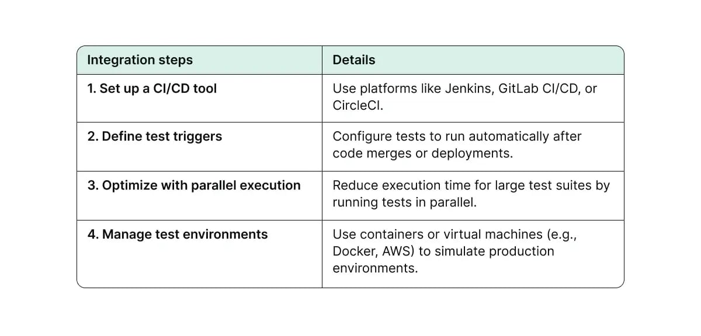Click the "Optimize with parallel execution" step
The image size is (701, 336).
(x=201, y=185)
